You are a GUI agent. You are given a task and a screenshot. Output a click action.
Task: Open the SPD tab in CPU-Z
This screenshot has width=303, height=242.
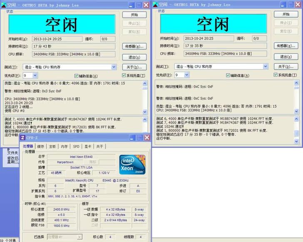tap(76, 146)
